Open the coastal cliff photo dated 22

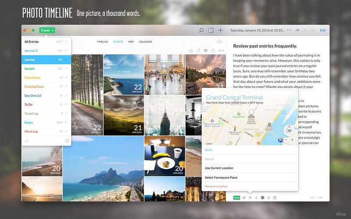(x=124, y=74)
